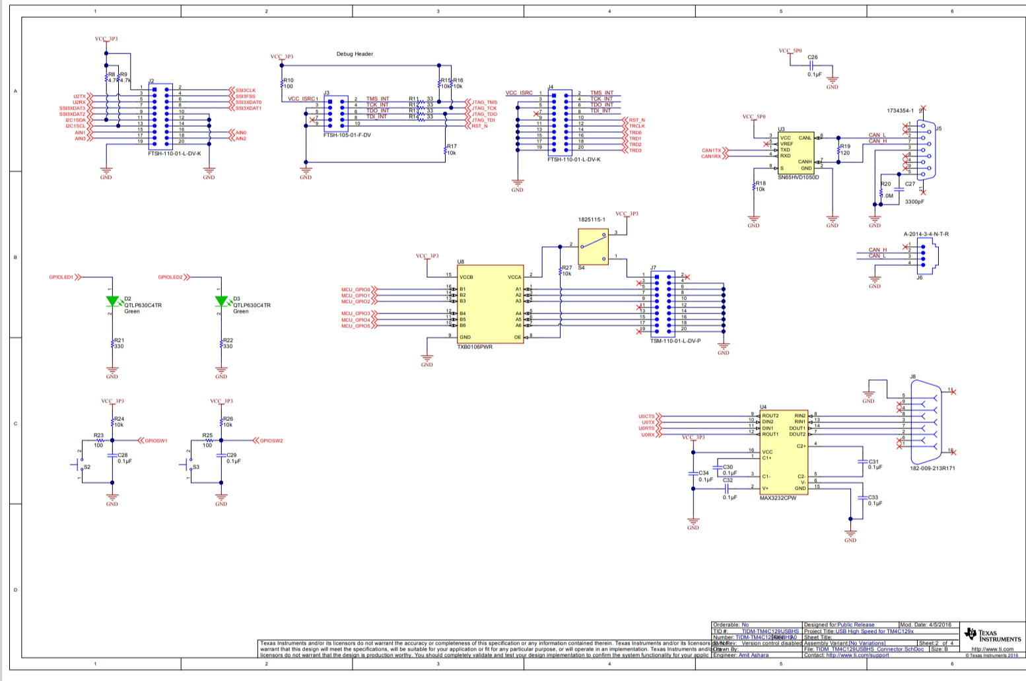Click the J7 header connector symbol

[x=662, y=304]
